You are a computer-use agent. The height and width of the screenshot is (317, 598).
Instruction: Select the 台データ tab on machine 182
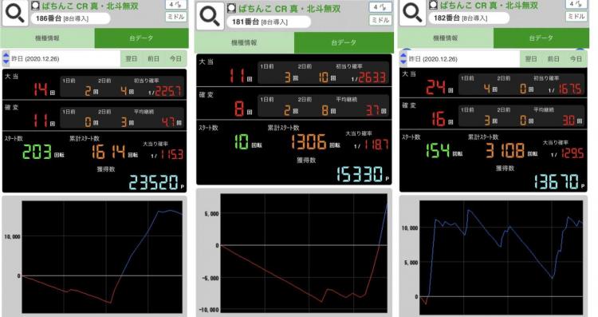pos(541,38)
